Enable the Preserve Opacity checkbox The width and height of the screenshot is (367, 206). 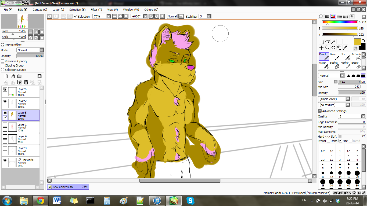[x=3, y=61]
